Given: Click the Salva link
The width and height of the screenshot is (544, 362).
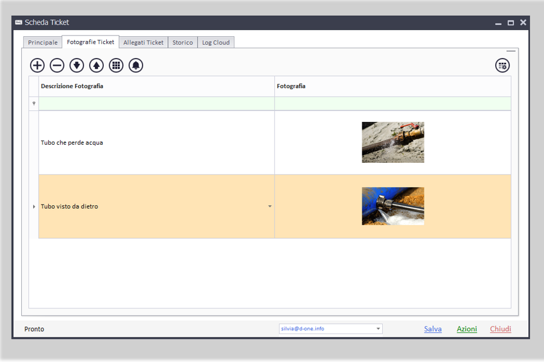Looking at the screenshot, I should click(x=432, y=329).
